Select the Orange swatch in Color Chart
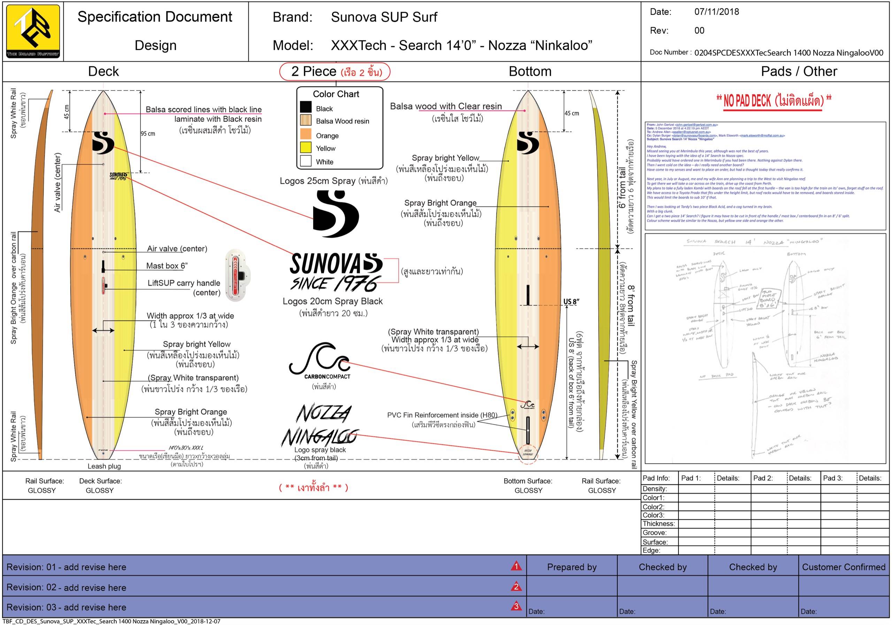 tap(306, 134)
